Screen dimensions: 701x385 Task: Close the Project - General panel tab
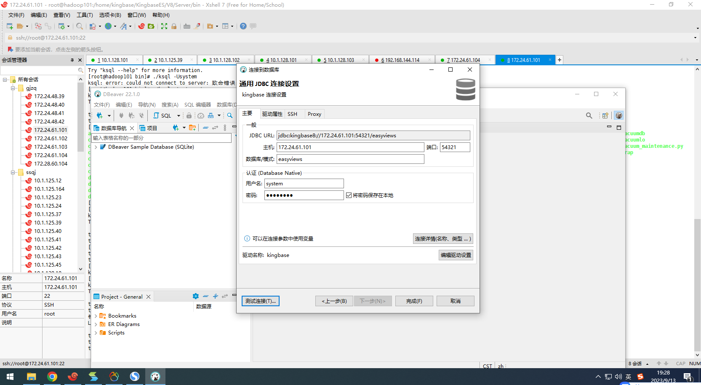[x=148, y=297]
